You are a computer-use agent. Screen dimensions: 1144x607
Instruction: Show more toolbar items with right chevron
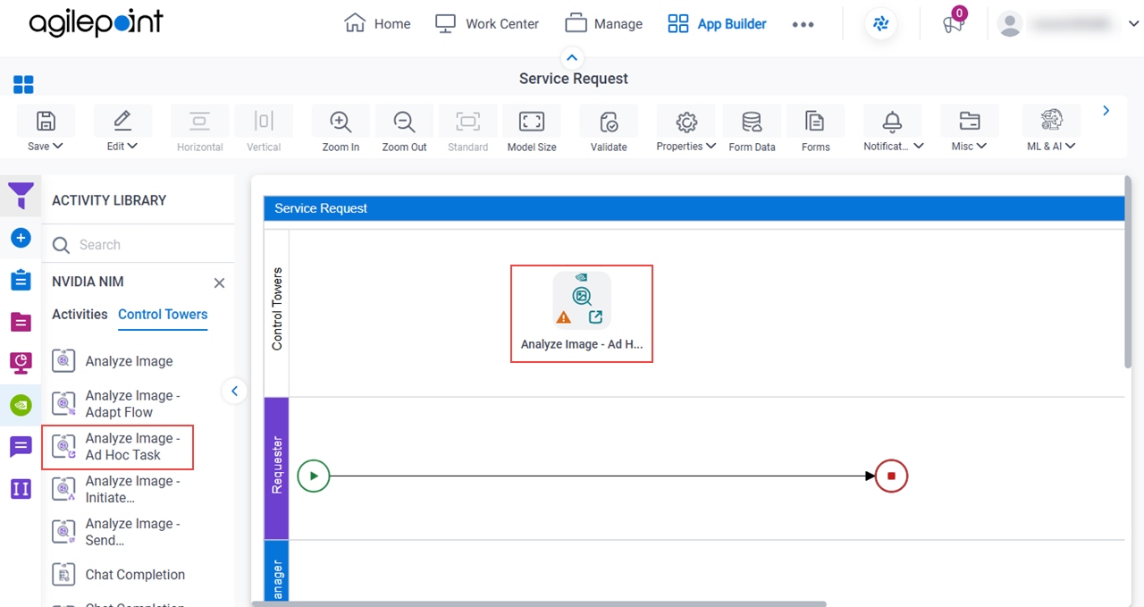pos(1106,111)
